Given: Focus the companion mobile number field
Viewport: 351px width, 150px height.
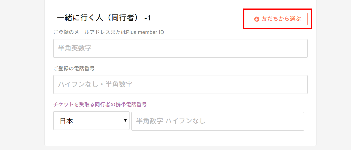Looking at the screenshot, I should tap(218, 121).
